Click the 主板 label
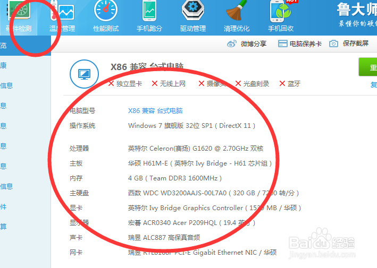Image resolution: width=377 pixels, height=268 pixels. [x=76, y=163]
